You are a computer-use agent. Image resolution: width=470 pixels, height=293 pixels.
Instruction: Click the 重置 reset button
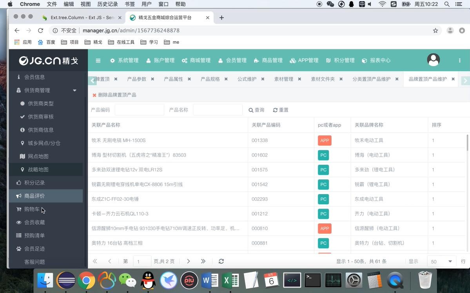[x=281, y=110]
